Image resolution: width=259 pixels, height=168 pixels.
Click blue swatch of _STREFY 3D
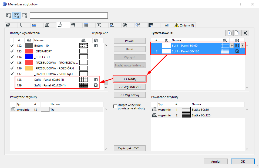pos(29,57)
